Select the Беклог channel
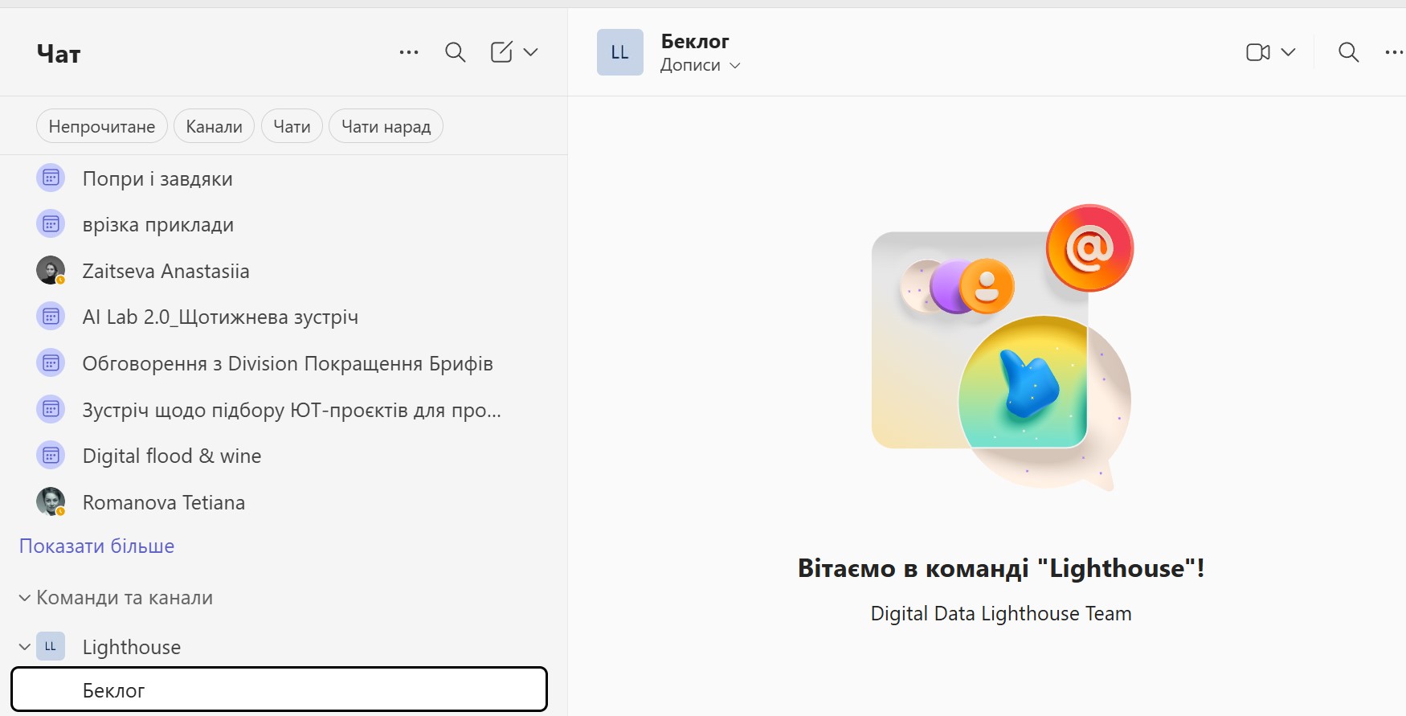The height and width of the screenshot is (716, 1406). point(280,689)
